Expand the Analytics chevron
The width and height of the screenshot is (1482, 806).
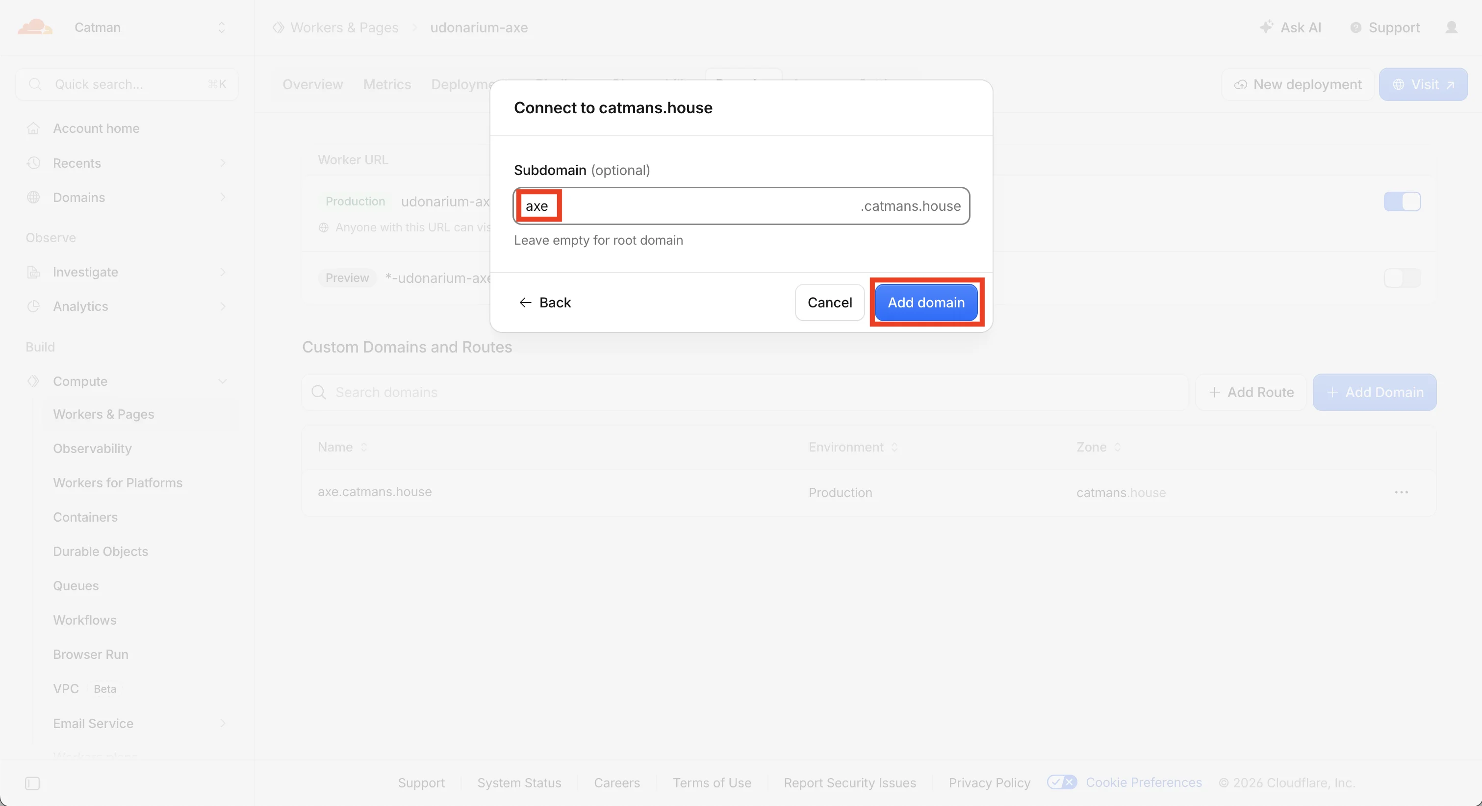[x=223, y=306]
